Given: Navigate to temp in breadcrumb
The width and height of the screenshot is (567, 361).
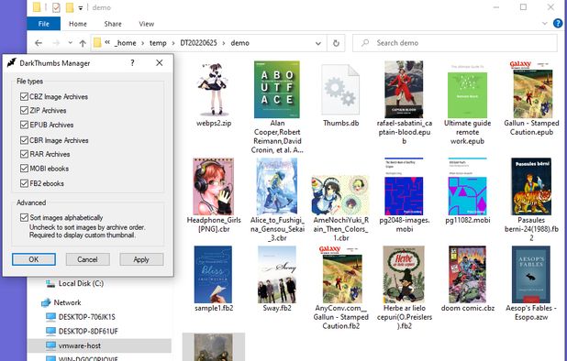Looking at the screenshot, I should (158, 43).
